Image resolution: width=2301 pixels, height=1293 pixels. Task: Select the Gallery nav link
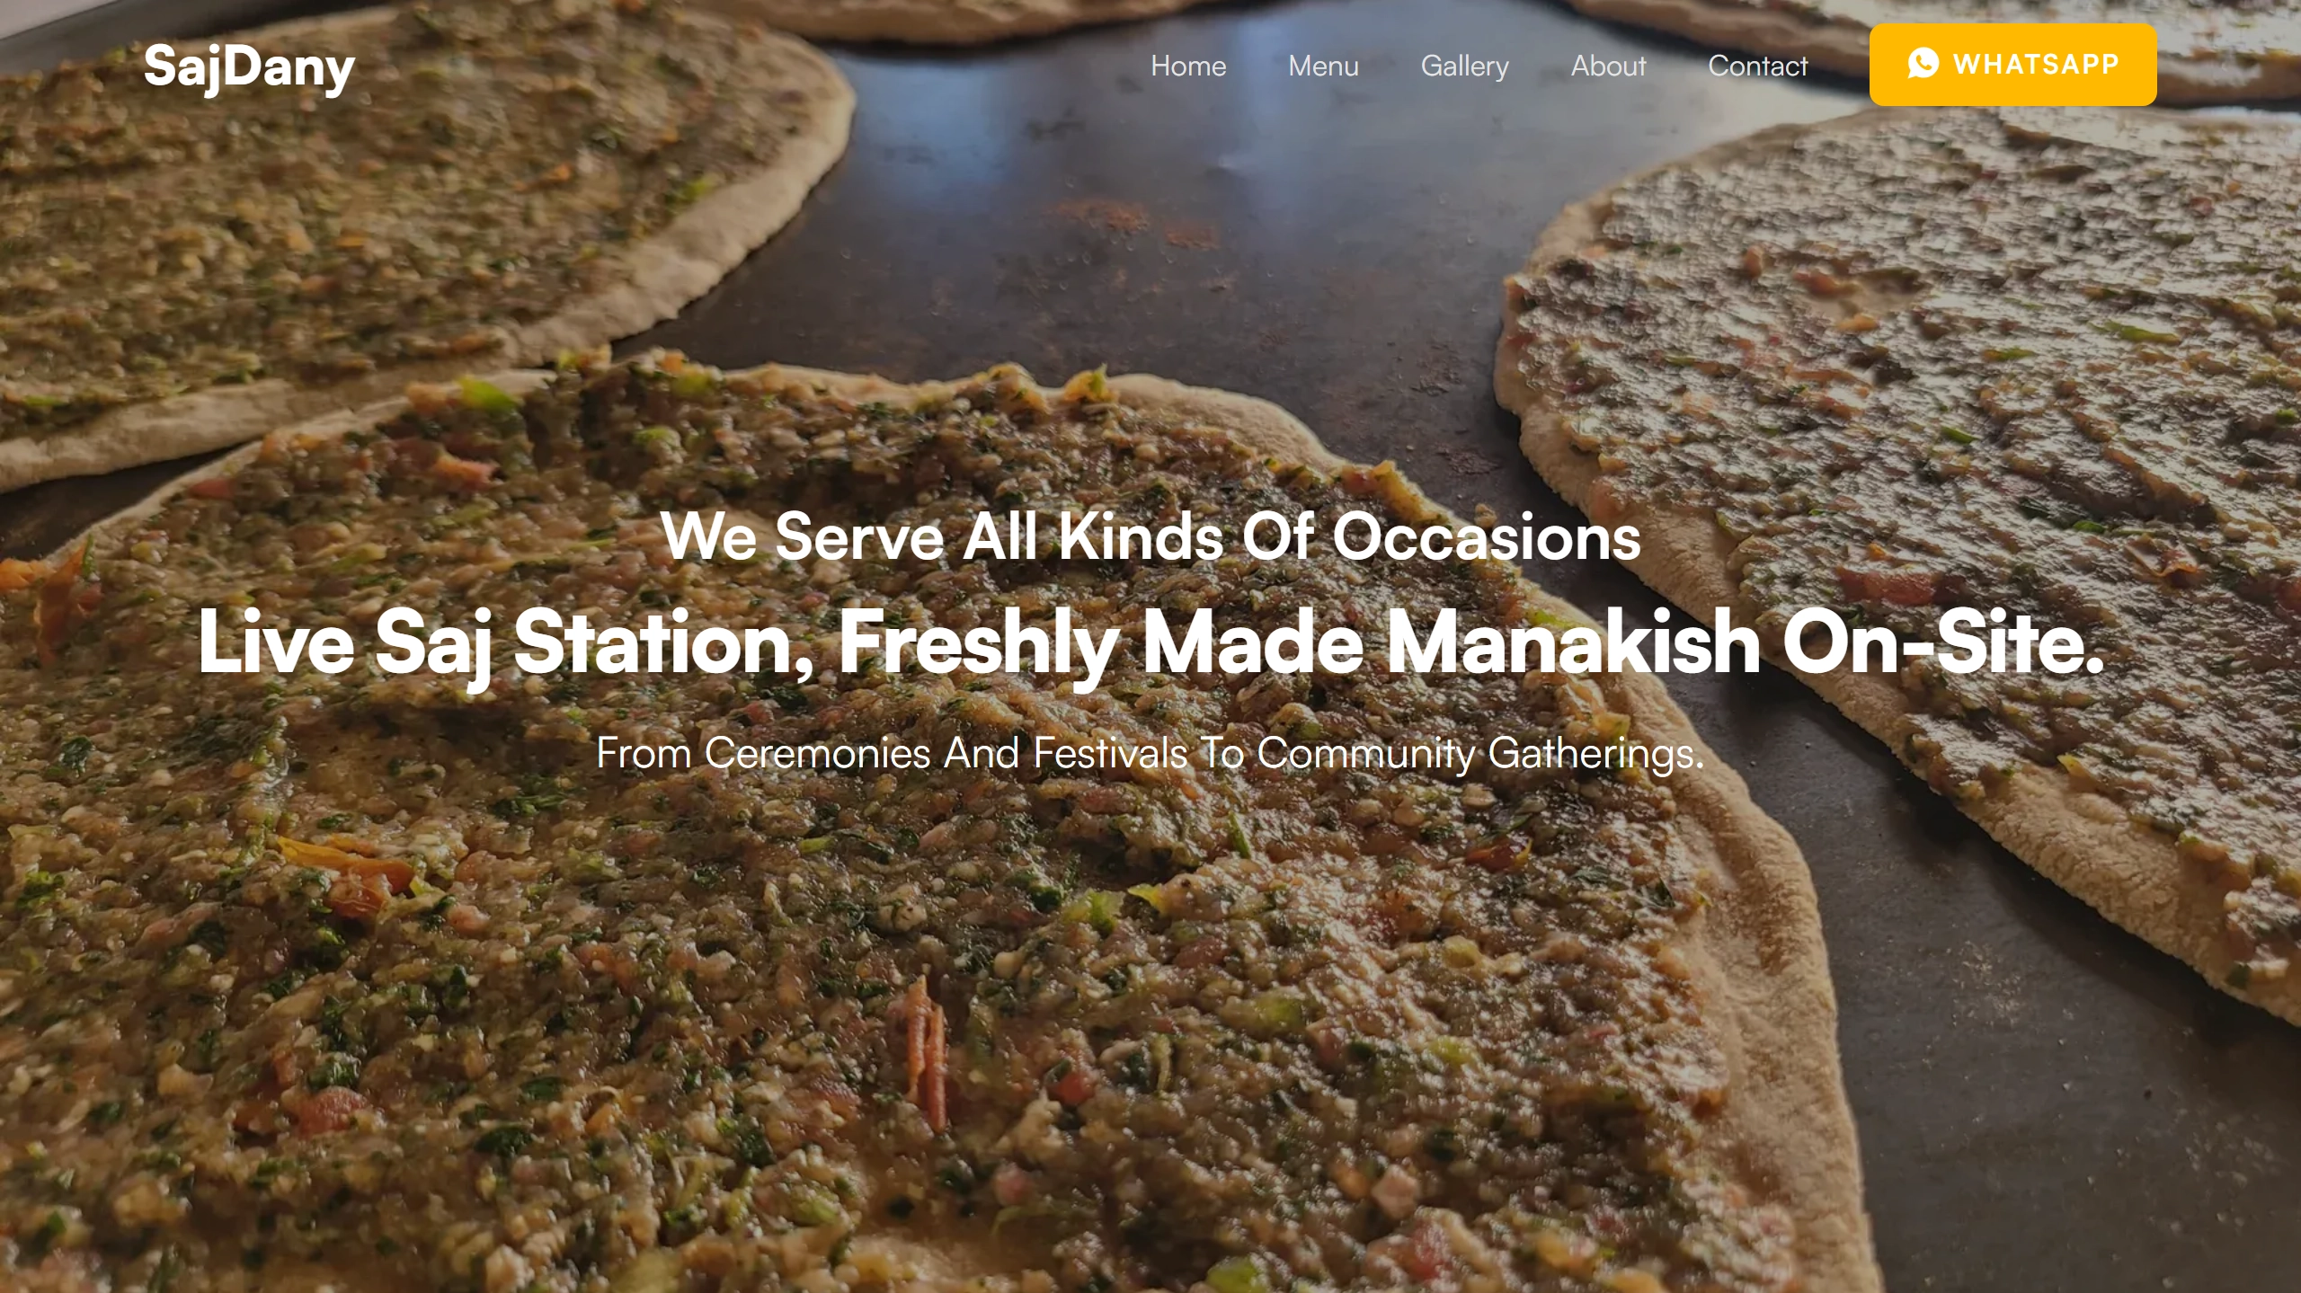click(1464, 66)
